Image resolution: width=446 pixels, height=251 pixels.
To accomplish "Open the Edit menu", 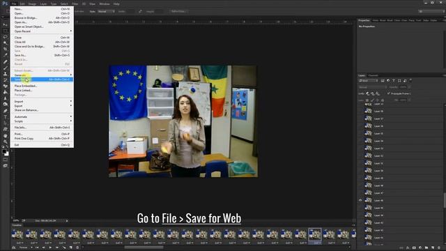I will pyautogui.click(x=22, y=4).
